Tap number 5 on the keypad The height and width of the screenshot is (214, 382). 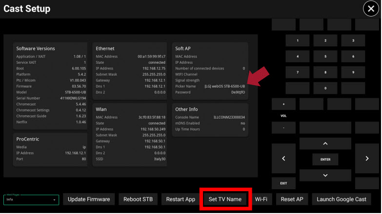325,56
